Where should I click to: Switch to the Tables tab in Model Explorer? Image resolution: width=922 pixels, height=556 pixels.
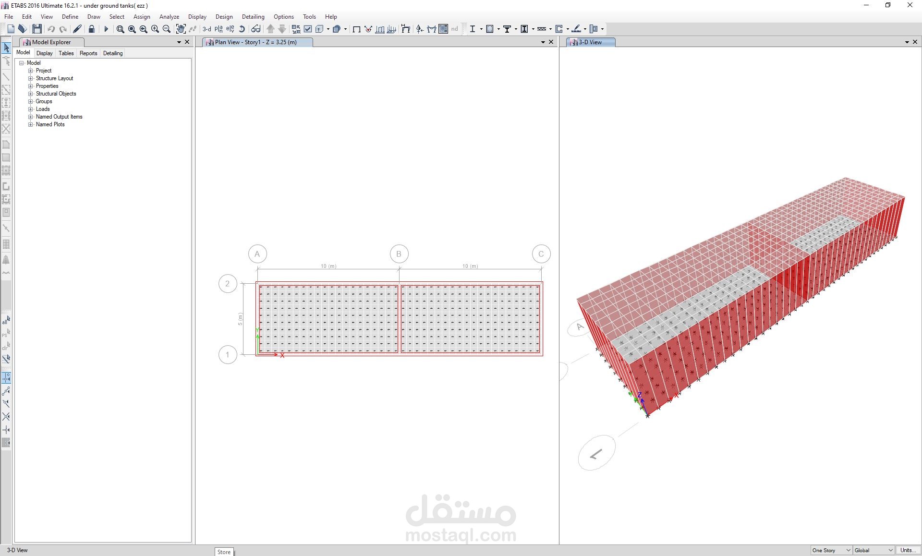(66, 53)
